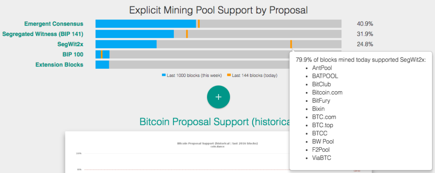Click the green plus expand button
Image resolution: width=435 pixels, height=173 pixels.
pyautogui.click(x=218, y=97)
